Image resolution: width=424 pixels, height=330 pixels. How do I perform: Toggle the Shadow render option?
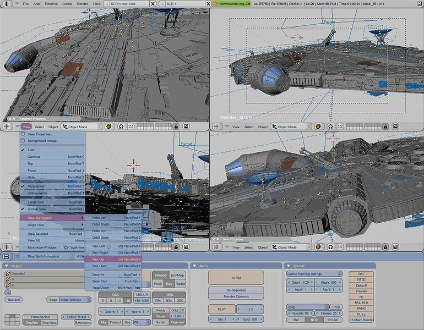(x=160, y=275)
